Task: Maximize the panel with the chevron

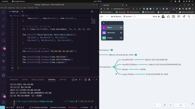Action: tap(93, 80)
